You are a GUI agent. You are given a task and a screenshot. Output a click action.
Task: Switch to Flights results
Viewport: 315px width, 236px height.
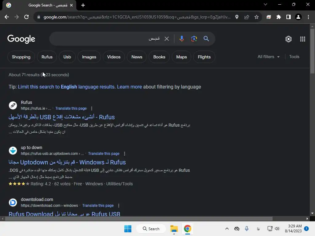pos(204,57)
